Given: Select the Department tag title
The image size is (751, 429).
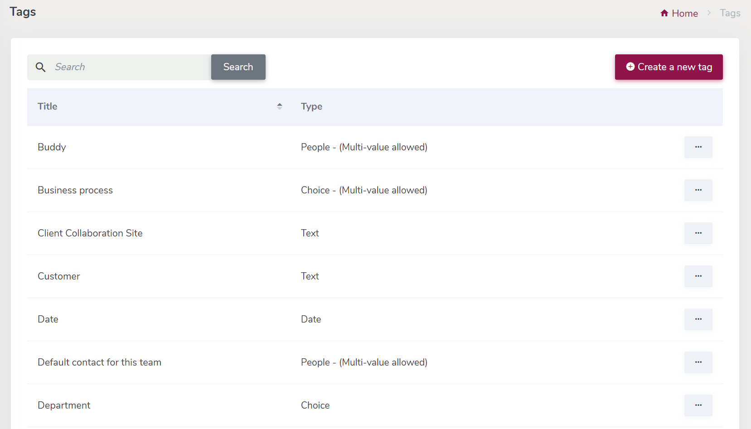Looking at the screenshot, I should [64, 405].
